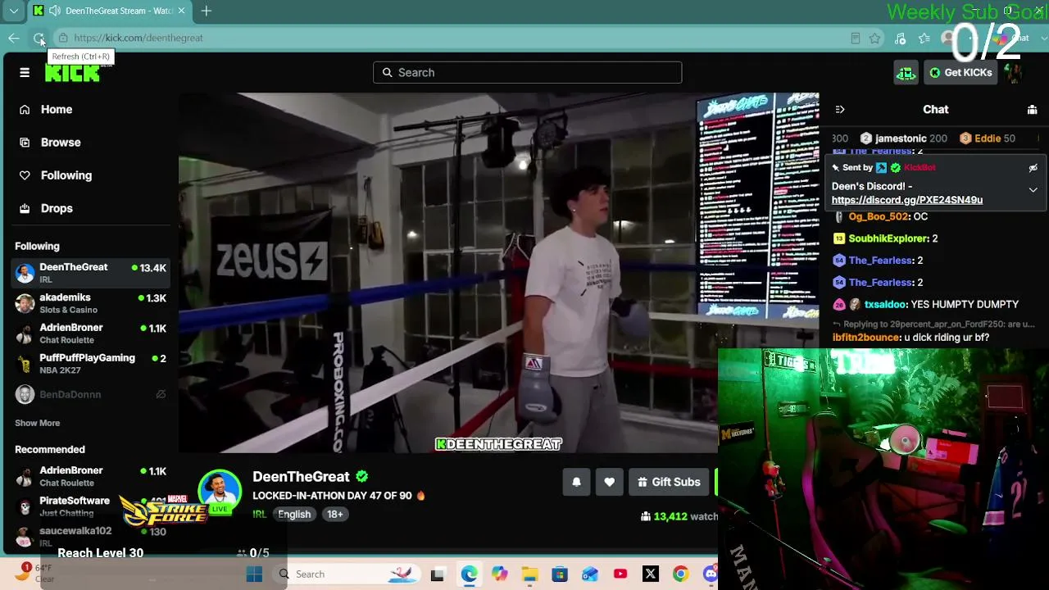Click the Gift Subs button
The image size is (1049, 590).
pos(670,483)
